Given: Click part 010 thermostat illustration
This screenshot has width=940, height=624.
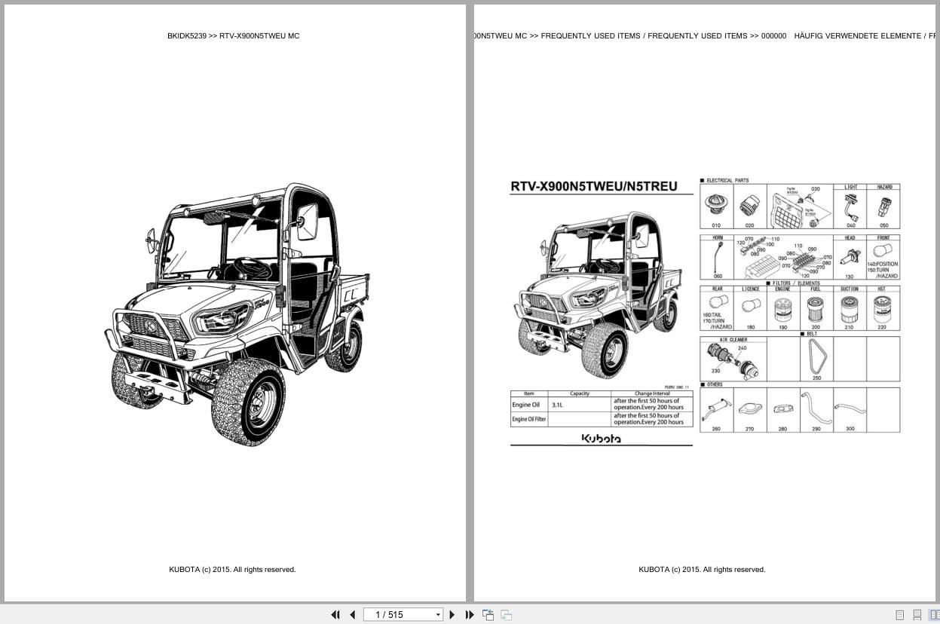Looking at the screenshot, I should (x=715, y=205).
